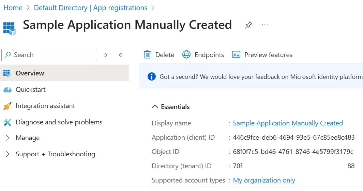Click the My organization only link
Image resolution: width=363 pixels, height=191 pixels.
[264, 180]
